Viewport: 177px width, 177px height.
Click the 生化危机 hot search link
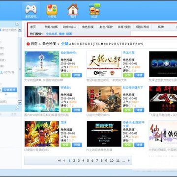click(x=52, y=34)
